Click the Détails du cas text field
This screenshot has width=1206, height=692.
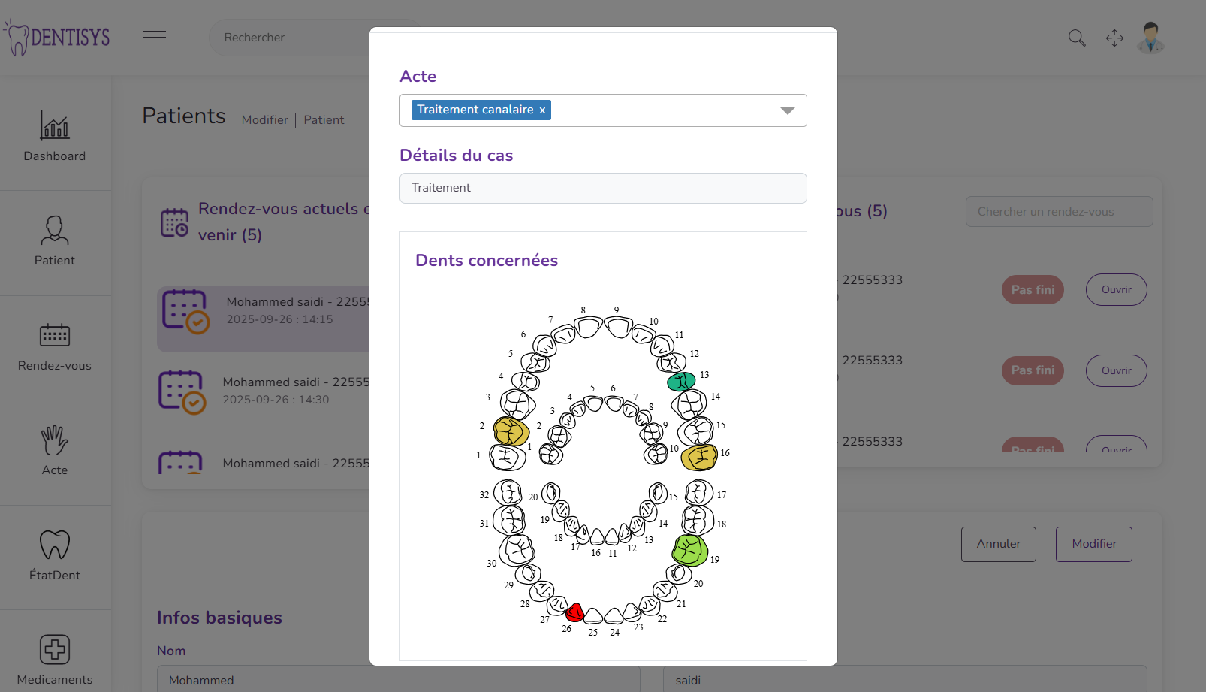coord(603,188)
